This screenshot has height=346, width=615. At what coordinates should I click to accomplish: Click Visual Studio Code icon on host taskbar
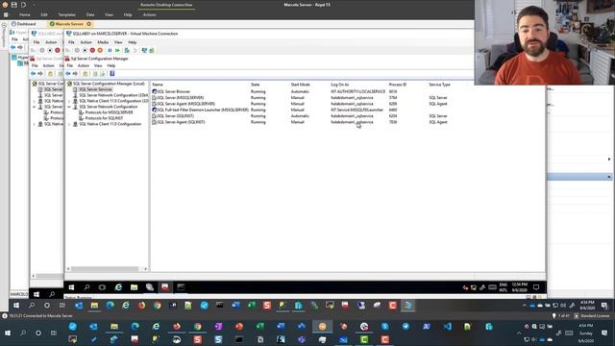pos(448,327)
